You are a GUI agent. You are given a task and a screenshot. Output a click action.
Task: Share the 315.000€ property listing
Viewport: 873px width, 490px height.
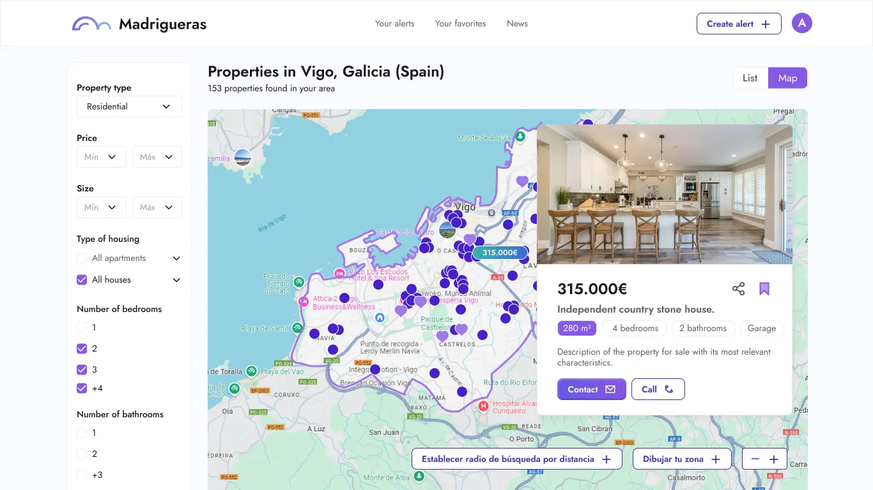click(x=738, y=289)
